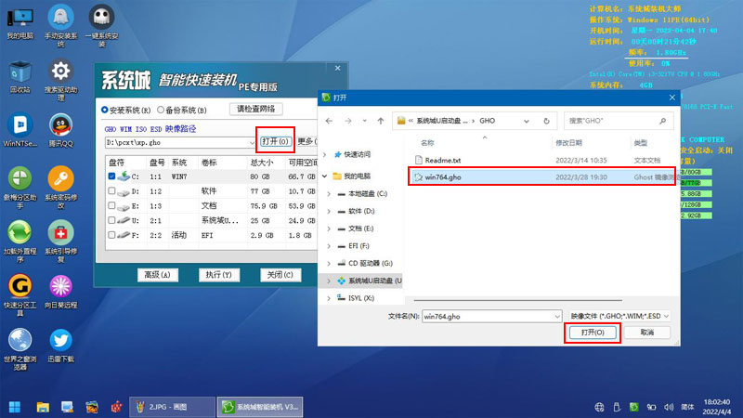Refresh the GHO folder listing
743x418 pixels.
(x=546, y=121)
